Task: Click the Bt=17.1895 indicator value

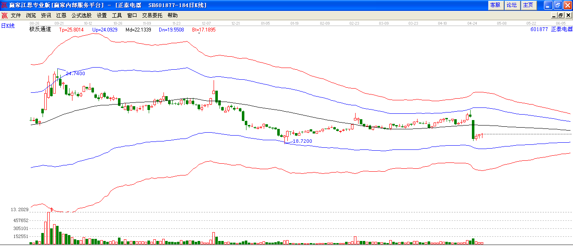Action: point(204,30)
